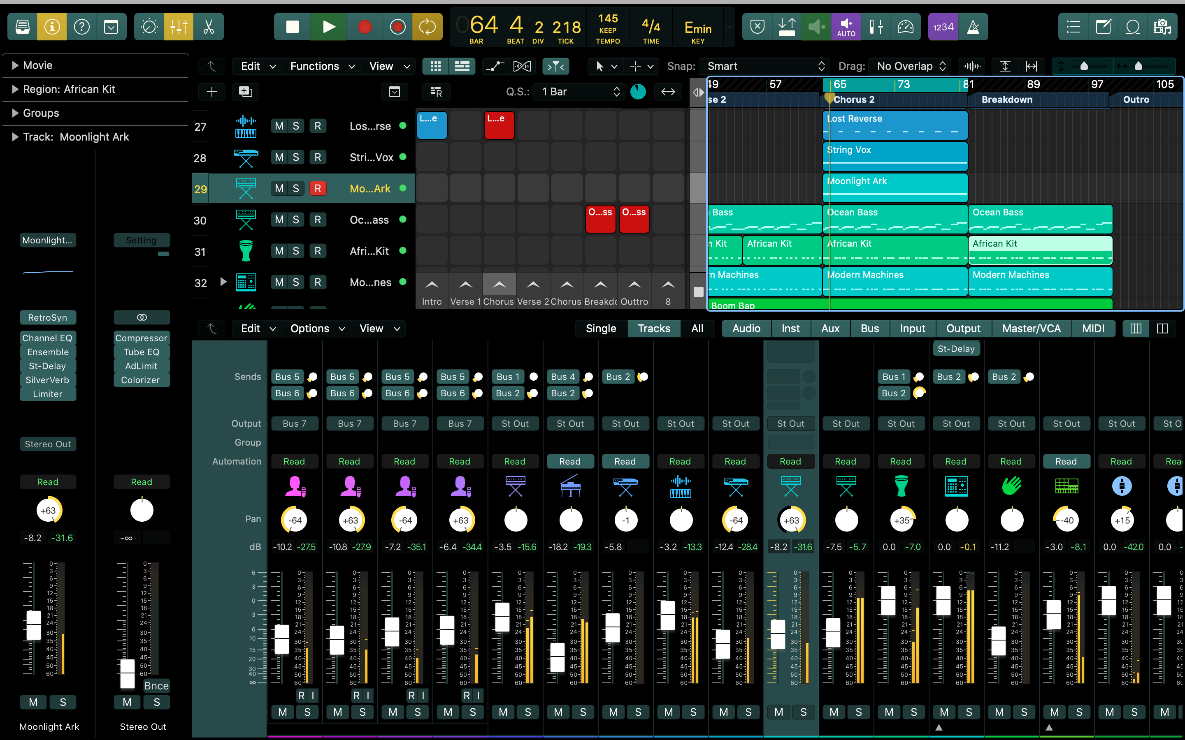Open the Scissors editors icon
This screenshot has width=1185, height=740.
(x=209, y=27)
